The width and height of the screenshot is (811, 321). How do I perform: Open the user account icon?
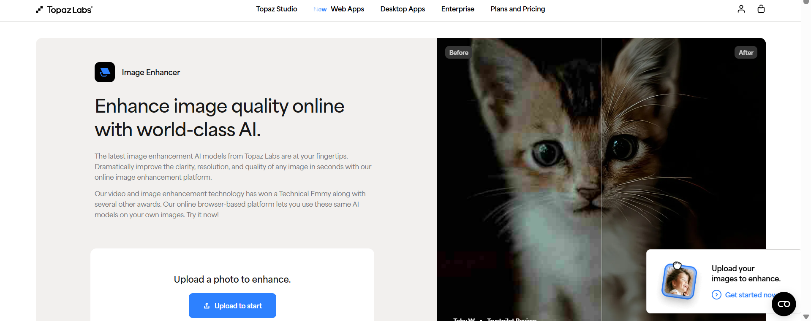click(x=741, y=9)
